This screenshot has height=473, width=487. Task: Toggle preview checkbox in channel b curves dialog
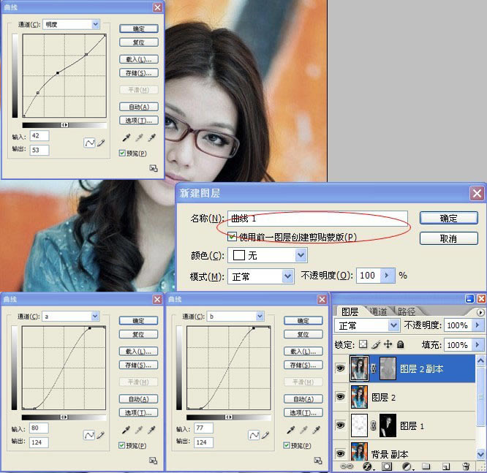point(287,445)
